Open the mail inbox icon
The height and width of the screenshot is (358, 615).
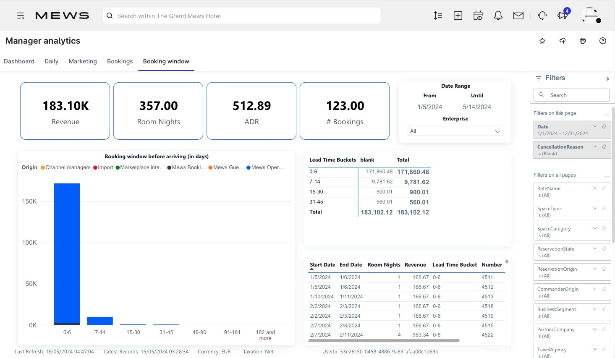tap(518, 15)
